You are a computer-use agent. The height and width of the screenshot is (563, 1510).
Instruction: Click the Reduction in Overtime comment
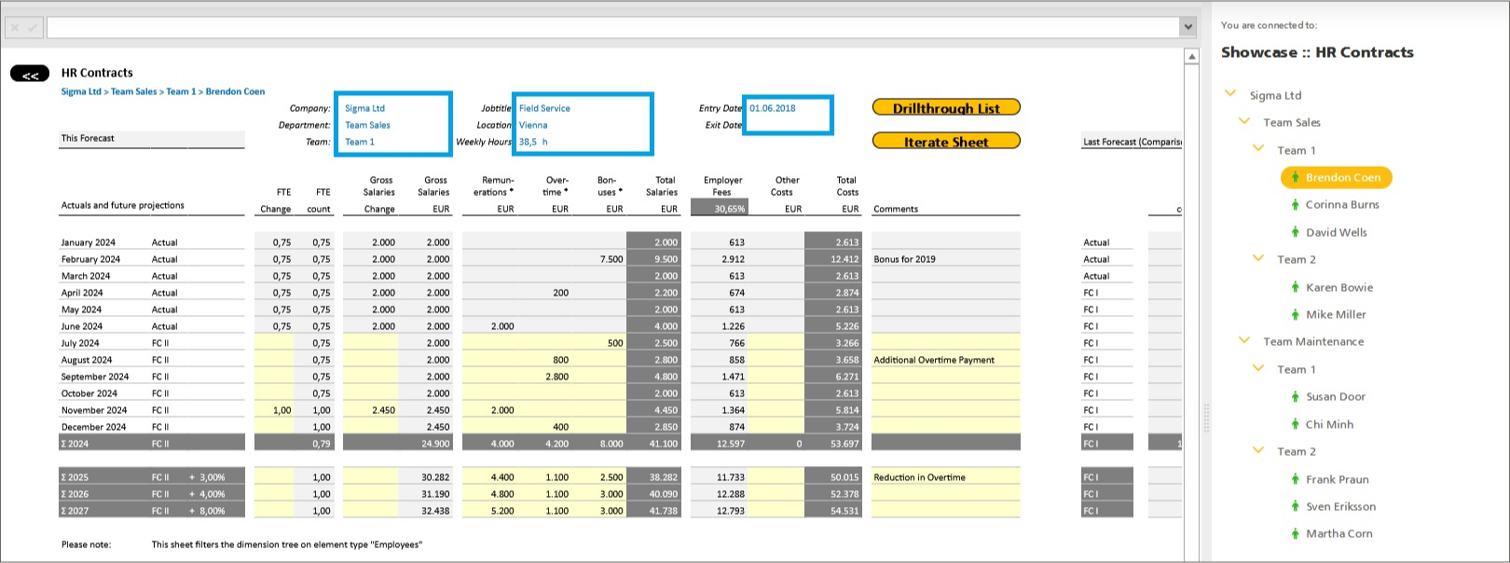919,477
